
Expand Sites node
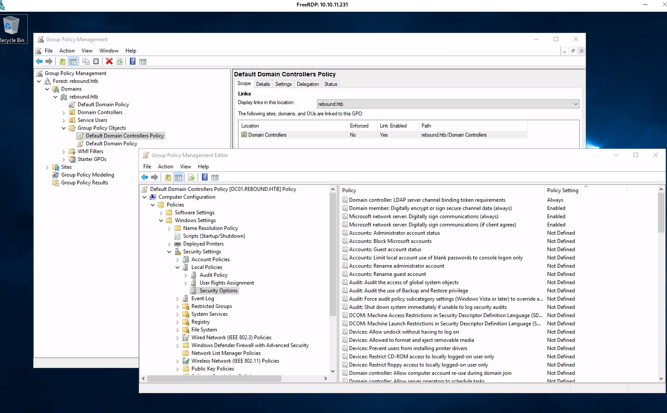47,167
